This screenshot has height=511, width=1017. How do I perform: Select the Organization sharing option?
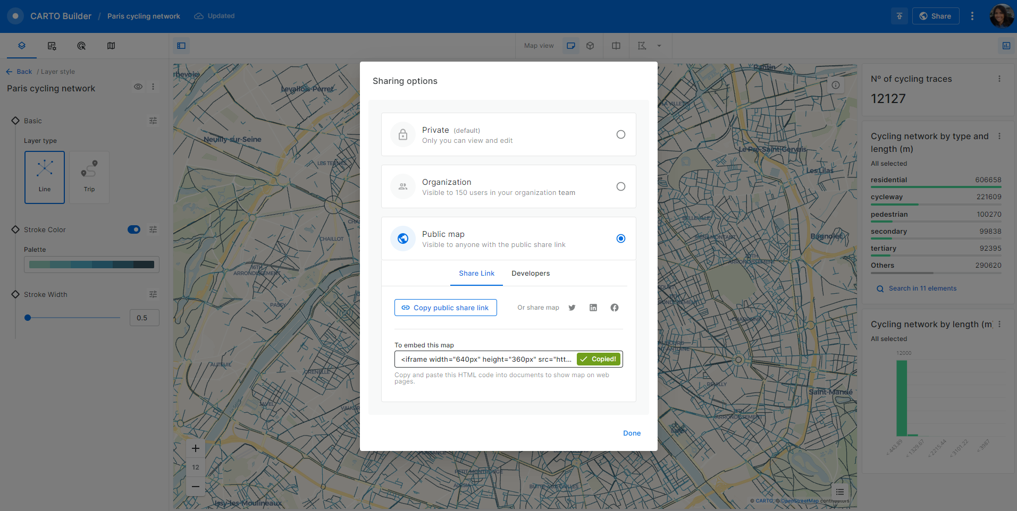coord(620,186)
